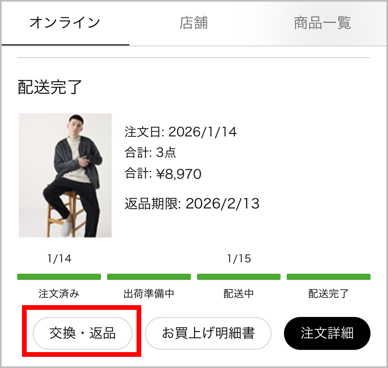Switch to the オンライン tab
Image resolution: width=388 pixels, height=368 pixels.
tap(65, 23)
